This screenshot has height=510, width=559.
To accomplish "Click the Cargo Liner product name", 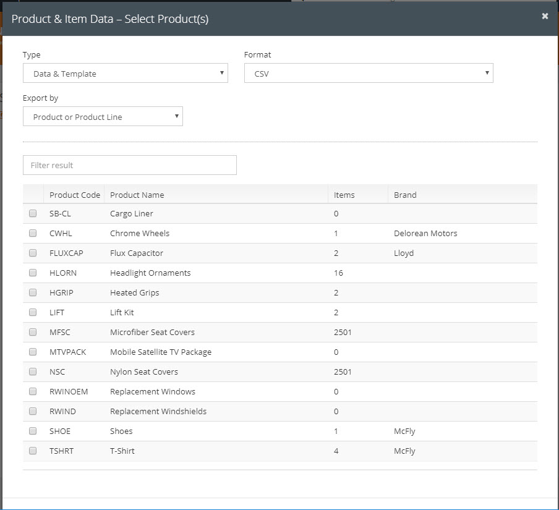I will coord(131,213).
